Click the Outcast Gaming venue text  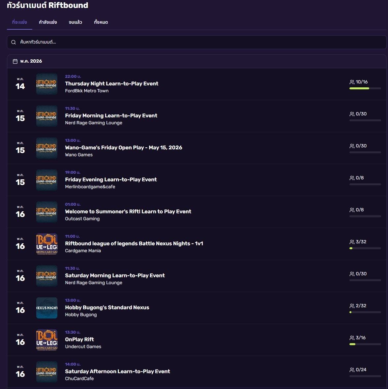click(x=82, y=219)
